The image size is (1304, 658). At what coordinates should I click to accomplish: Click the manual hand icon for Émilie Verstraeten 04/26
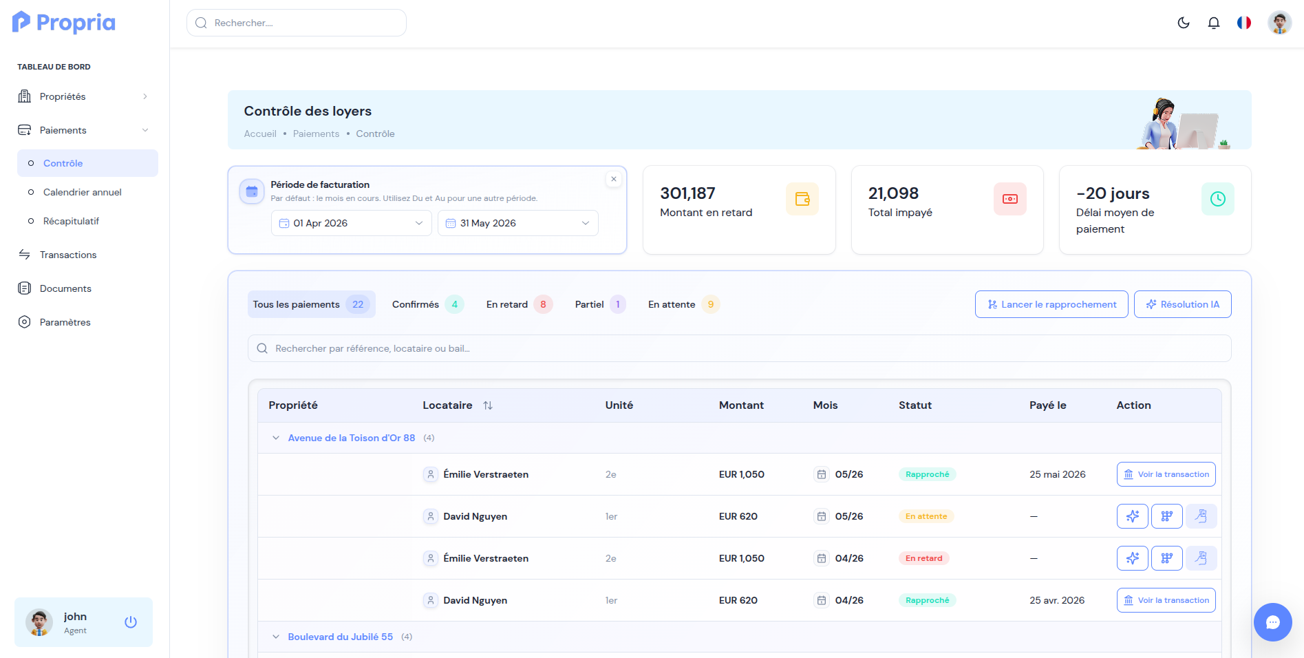pos(1201,558)
